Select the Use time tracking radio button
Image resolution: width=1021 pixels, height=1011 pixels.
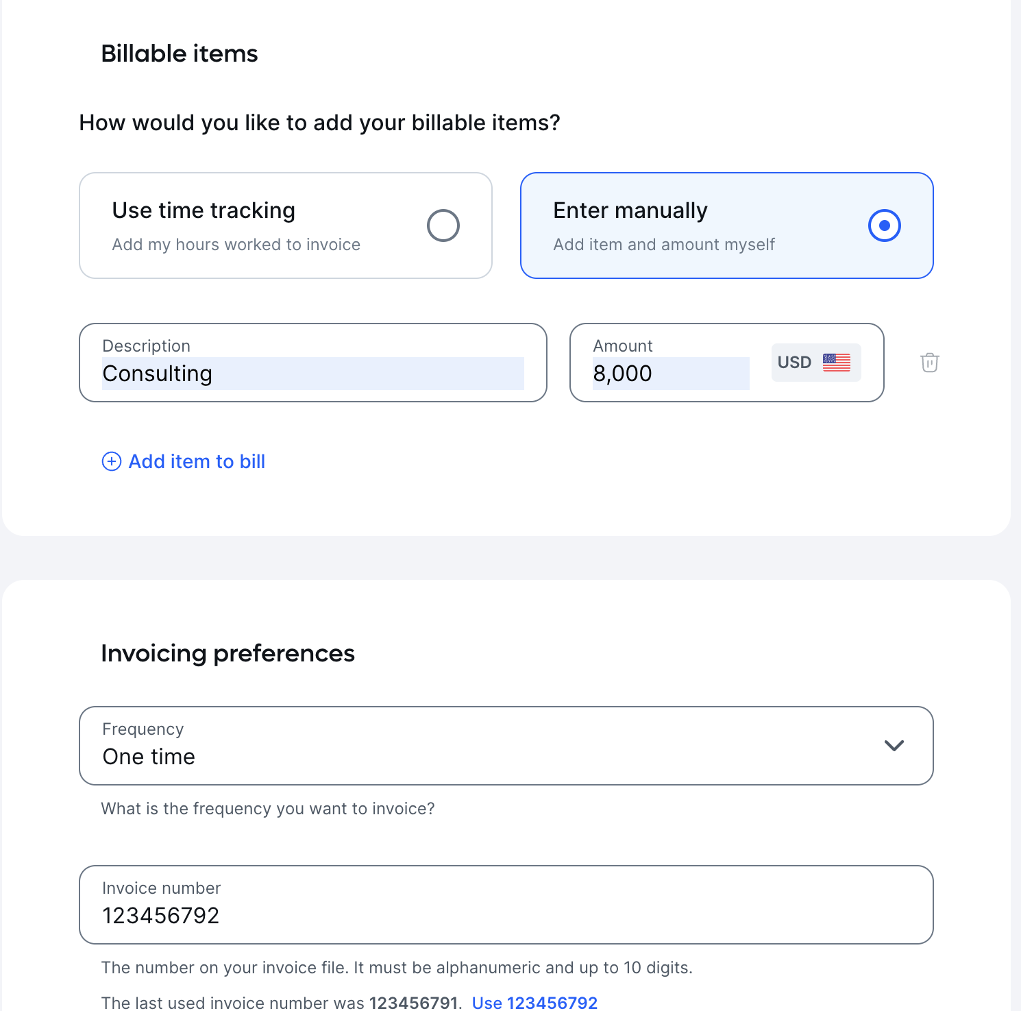tap(443, 226)
